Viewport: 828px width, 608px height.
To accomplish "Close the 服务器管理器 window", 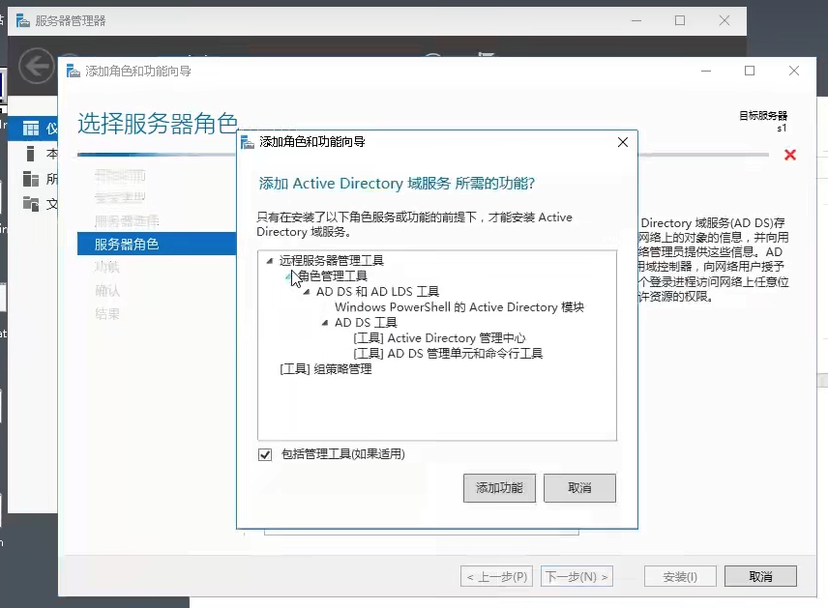I will (724, 20).
